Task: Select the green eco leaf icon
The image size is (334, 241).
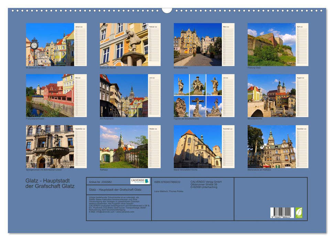Action: point(299,212)
